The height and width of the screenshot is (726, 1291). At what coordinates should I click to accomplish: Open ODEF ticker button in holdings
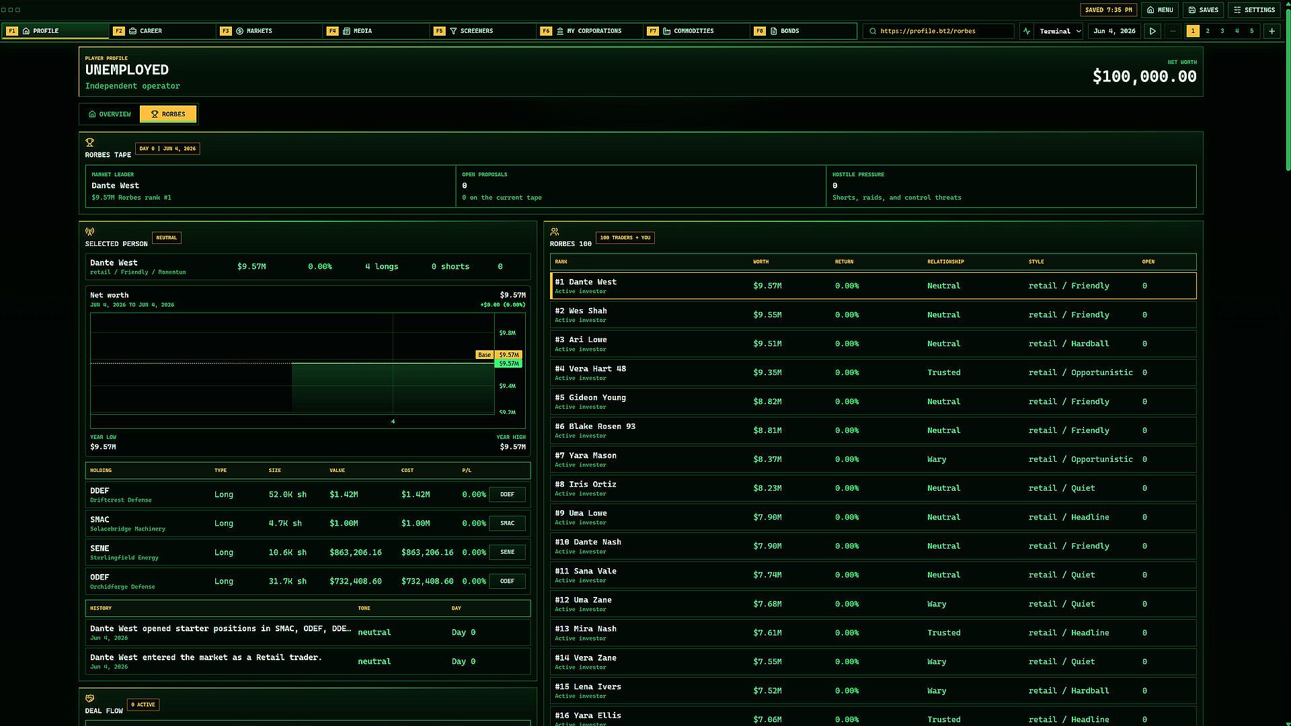[507, 581]
